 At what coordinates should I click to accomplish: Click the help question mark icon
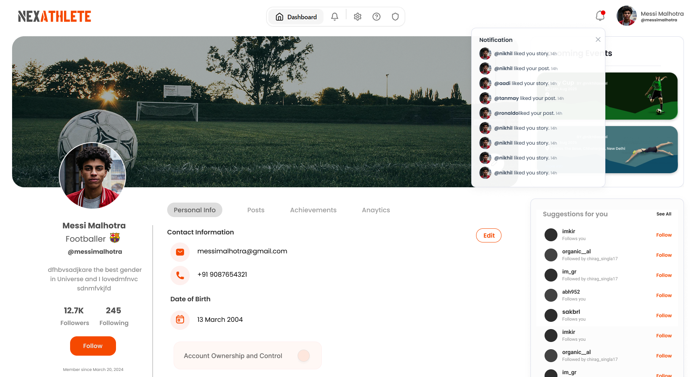click(x=377, y=17)
